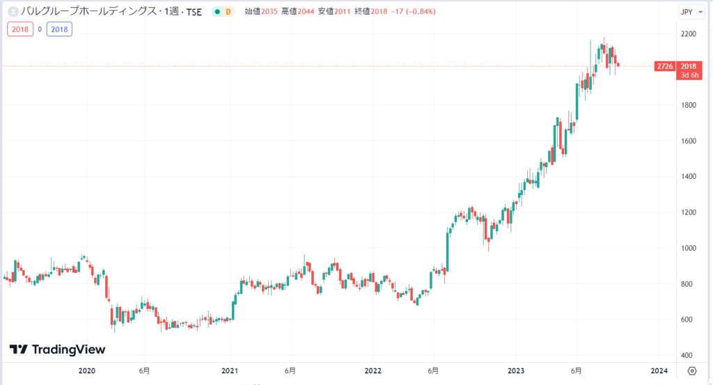The image size is (713, 385).
Task: Open the JPY currency dropdown
Action: pos(691,12)
